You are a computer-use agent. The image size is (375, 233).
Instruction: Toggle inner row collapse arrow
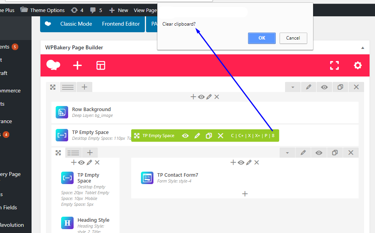pos(287,153)
